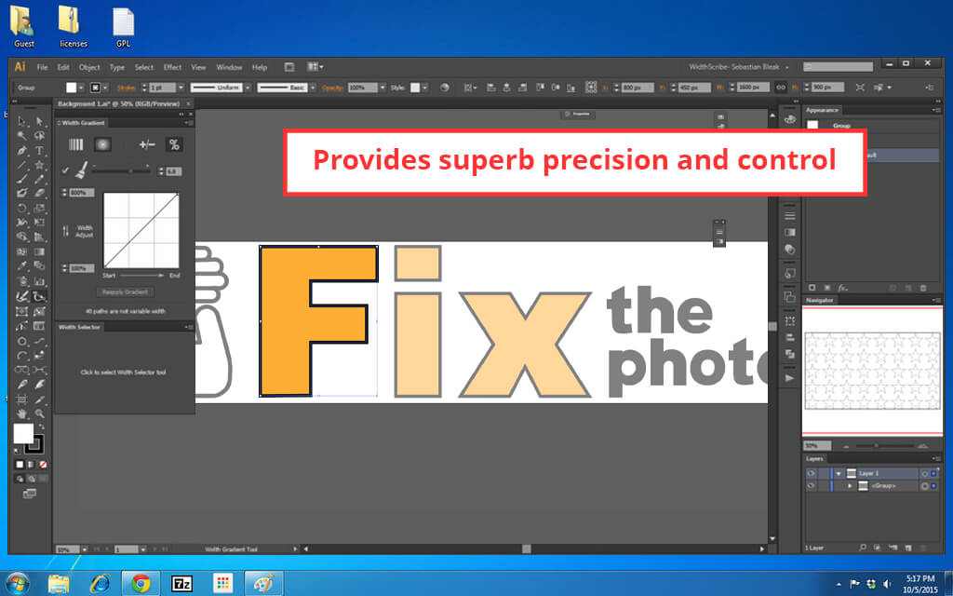Select the Pen tool in toolbox
Image resolution: width=953 pixels, height=596 pixels.
coord(22,150)
